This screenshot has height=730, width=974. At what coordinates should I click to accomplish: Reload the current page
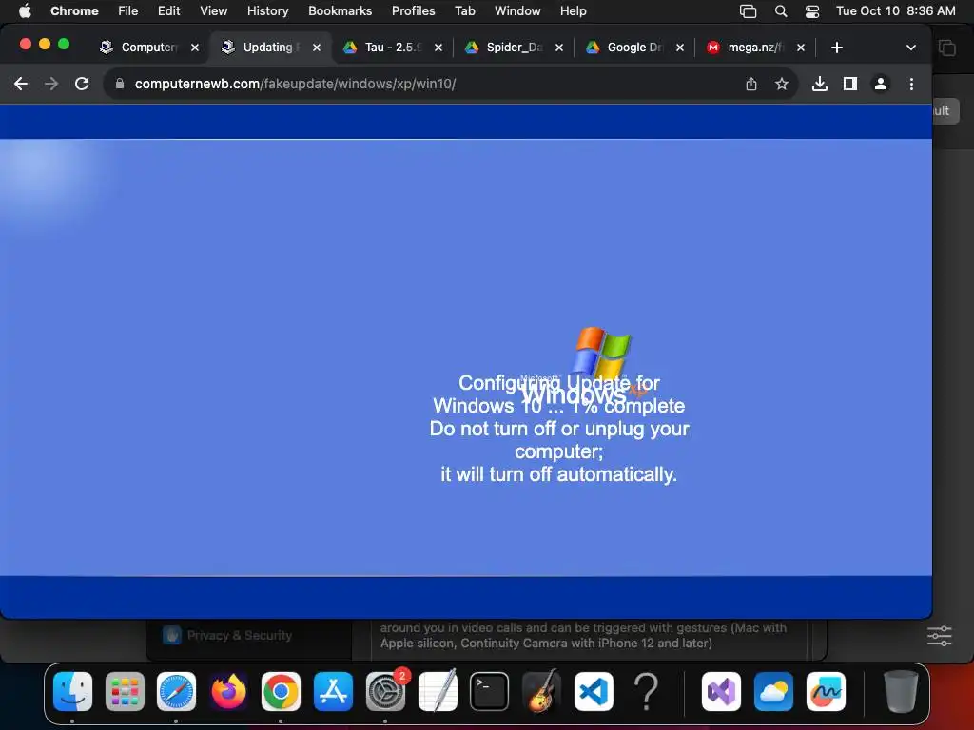tap(82, 84)
